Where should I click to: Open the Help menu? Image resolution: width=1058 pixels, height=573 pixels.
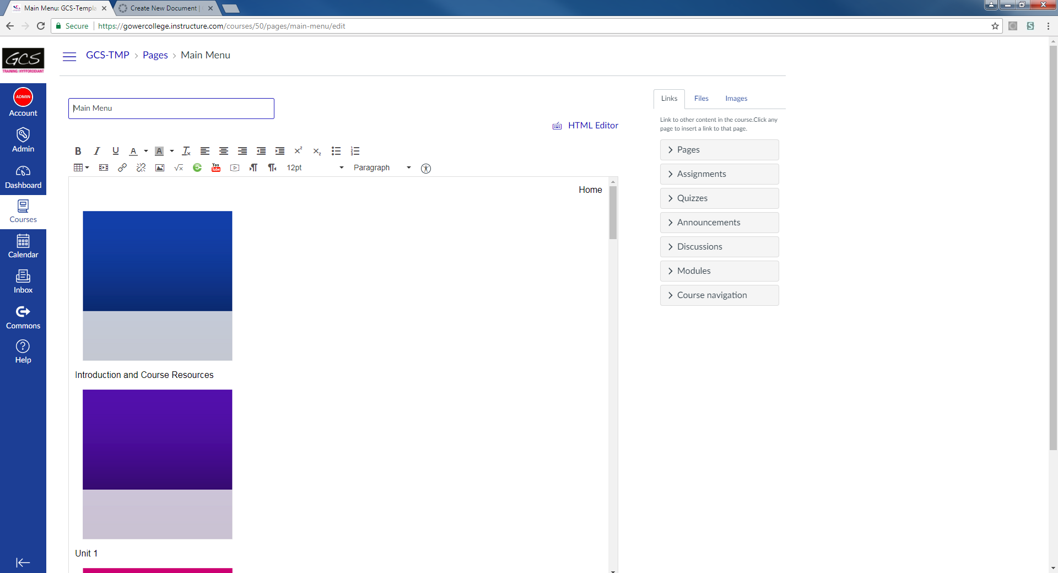23,352
